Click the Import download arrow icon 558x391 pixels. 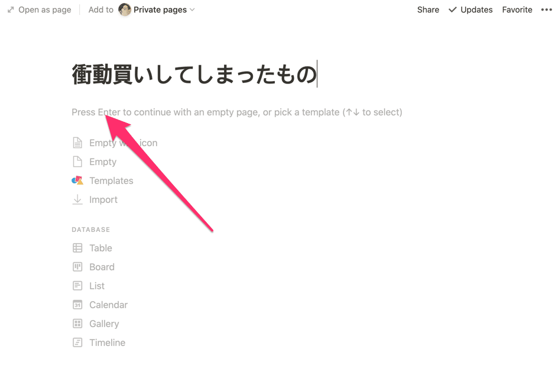77,199
